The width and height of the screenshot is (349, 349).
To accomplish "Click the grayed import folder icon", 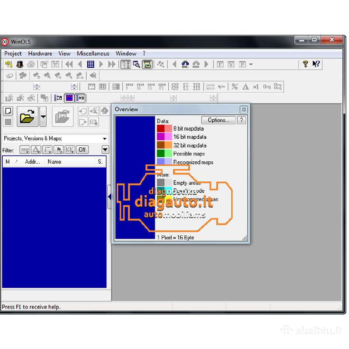I will [x=62, y=116].
